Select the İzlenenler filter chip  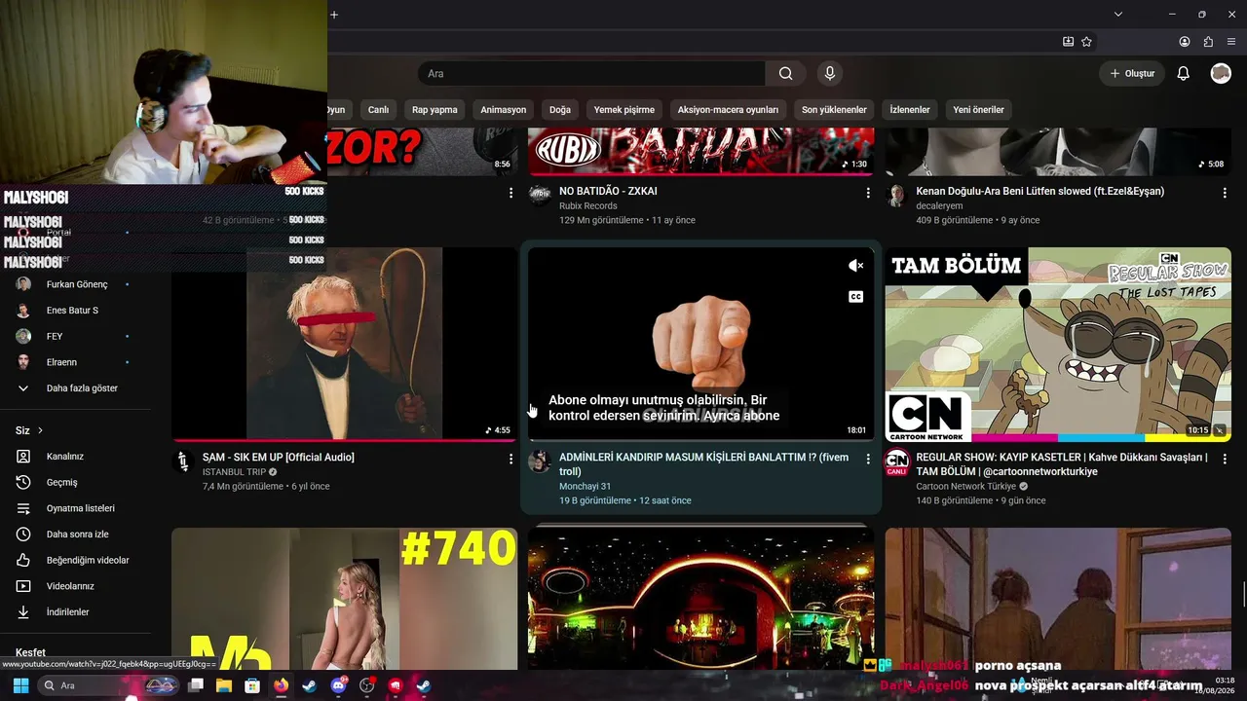click(910, 110)
